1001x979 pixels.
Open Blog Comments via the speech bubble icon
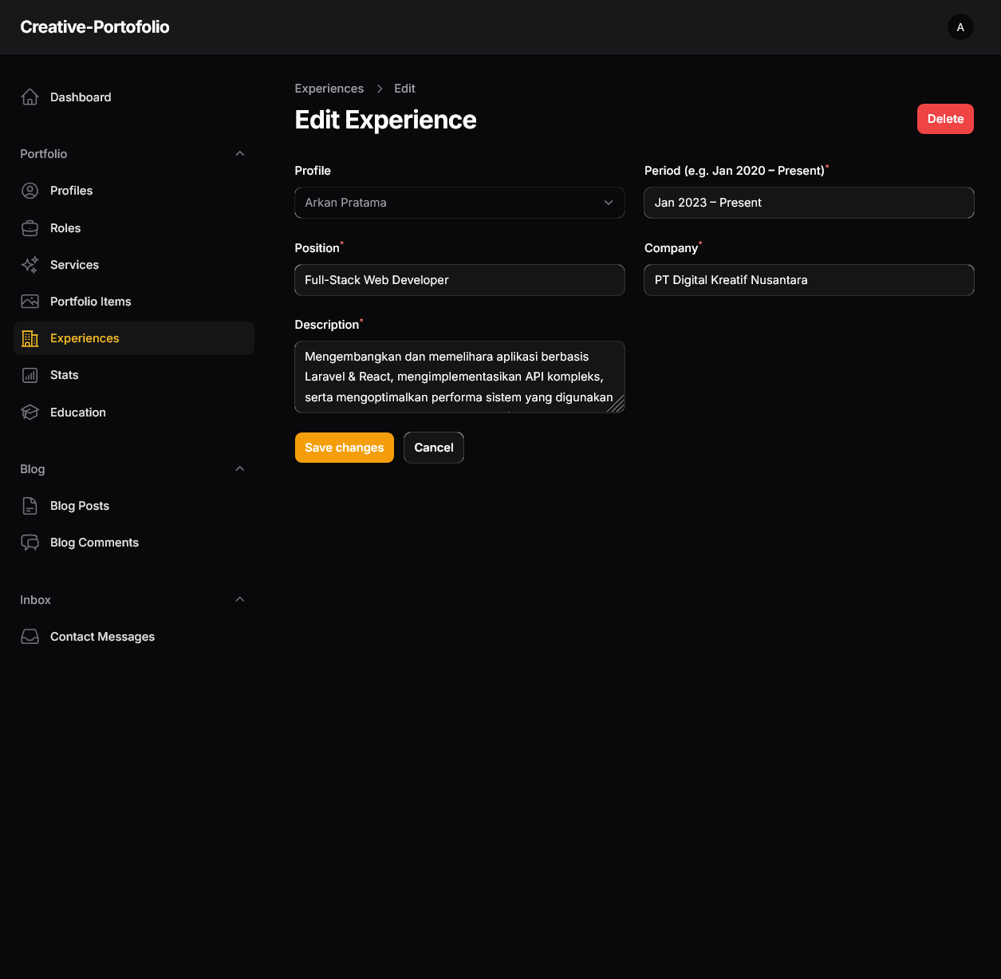click(x=30, y=542)
